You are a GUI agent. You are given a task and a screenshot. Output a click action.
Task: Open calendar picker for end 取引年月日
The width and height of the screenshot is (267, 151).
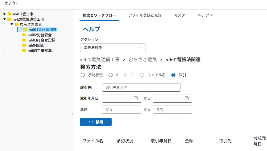click(187, 98)
